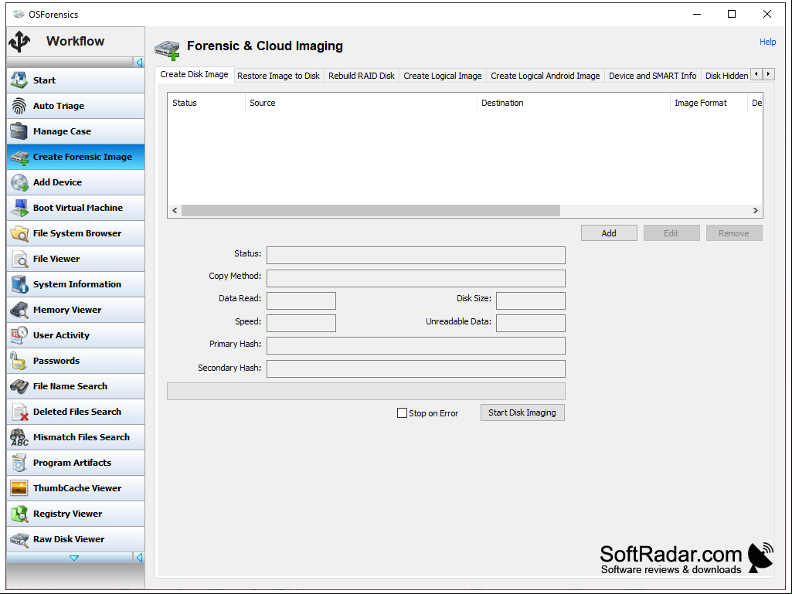Image resolution: width=792 pixels, height=594 pixels.
Task: Click the horizontal scrollbar thumb in the image list
Action: click(371, 211)
